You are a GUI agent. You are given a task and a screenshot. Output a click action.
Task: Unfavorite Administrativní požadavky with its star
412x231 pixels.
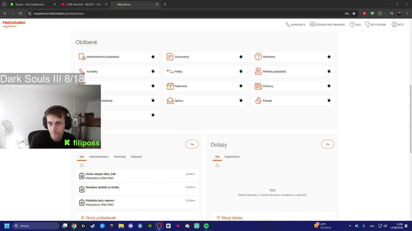pyautogui.click(x=153, y=57)
